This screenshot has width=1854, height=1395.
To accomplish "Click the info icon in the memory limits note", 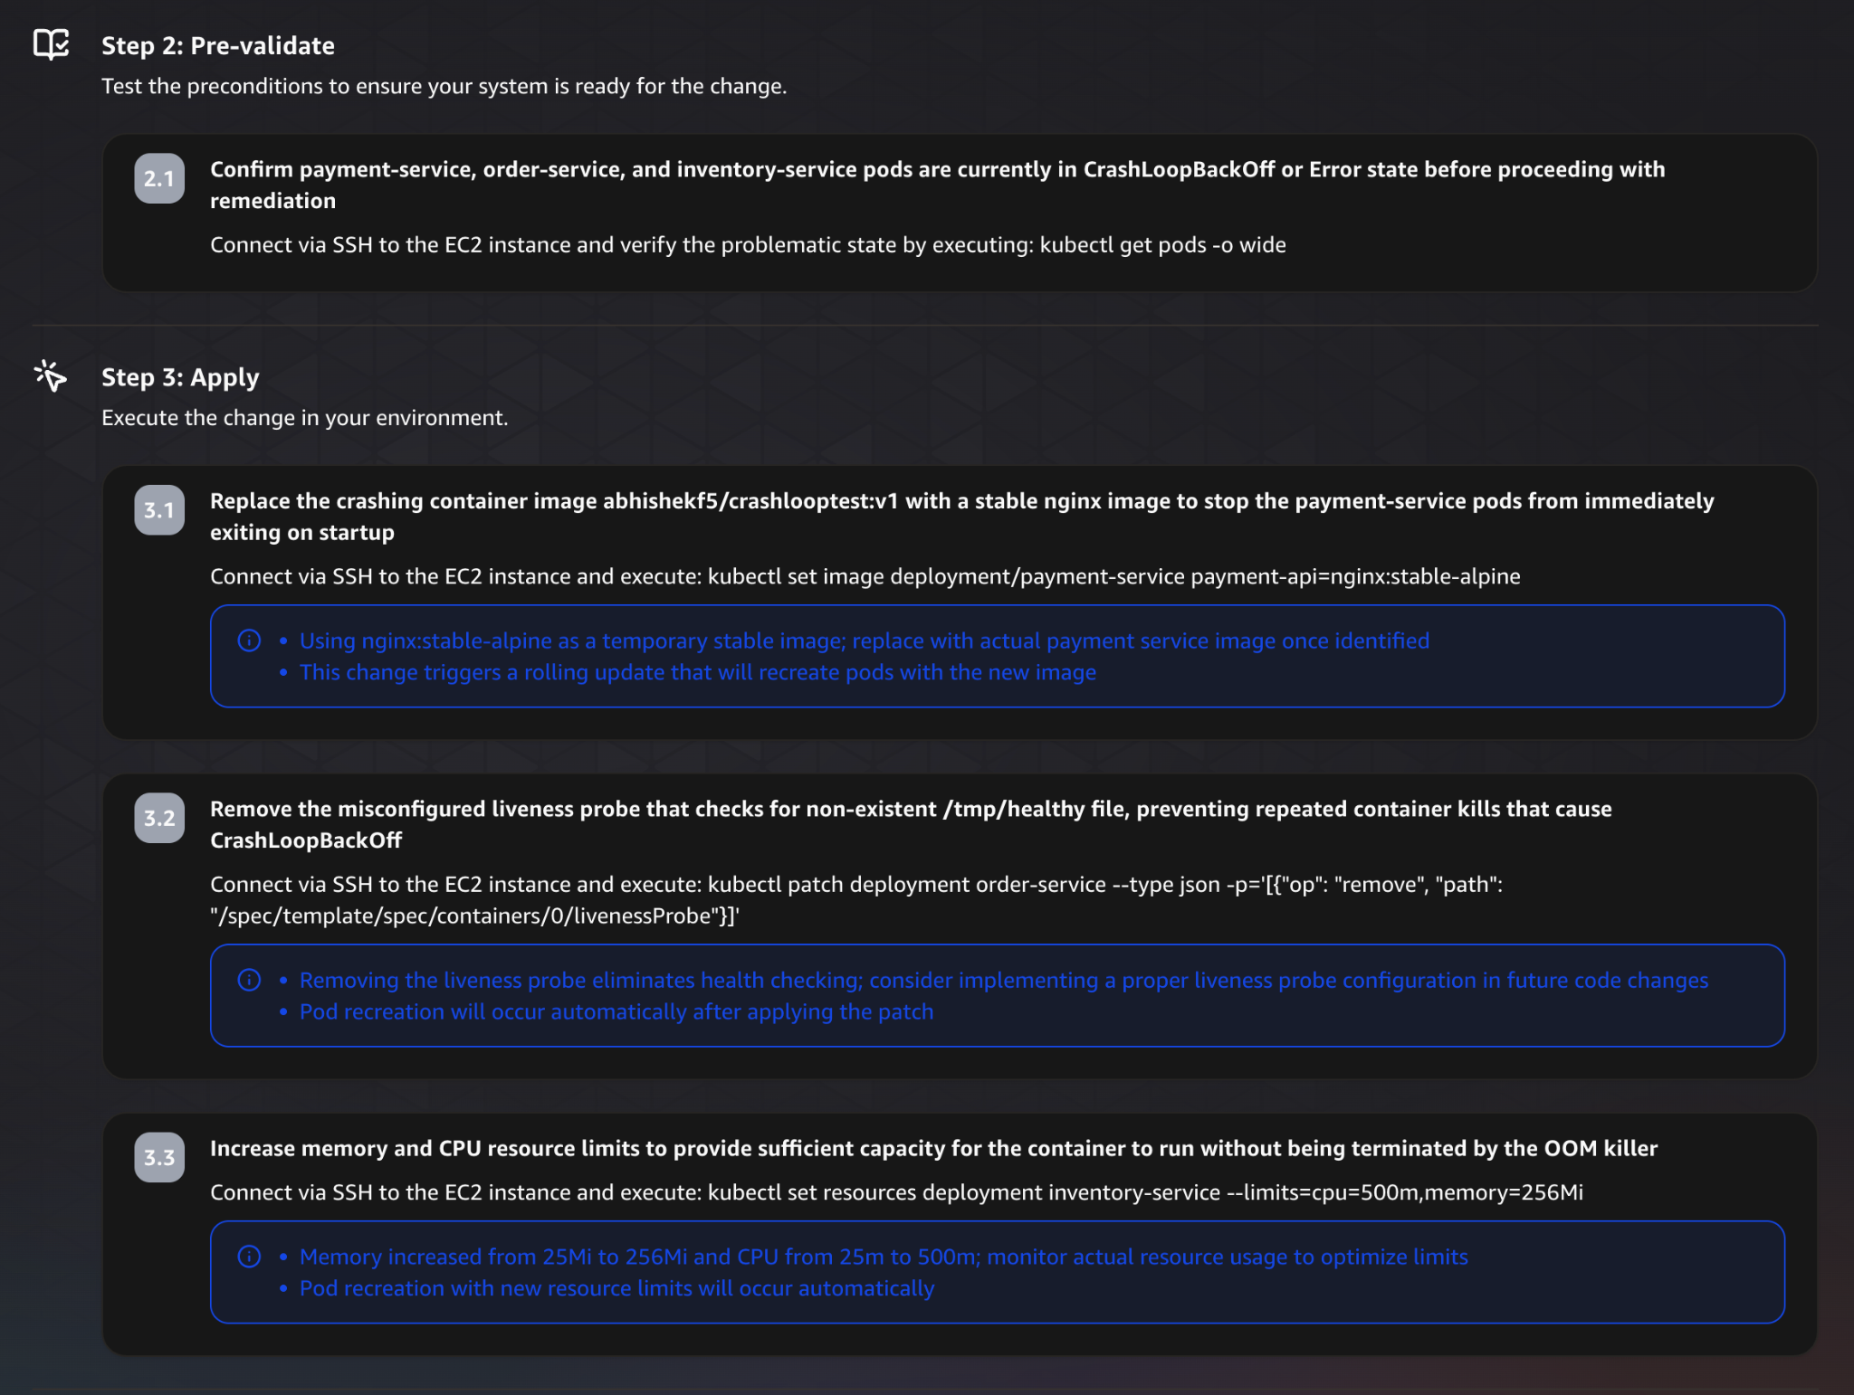I will tap(249, 1257).
